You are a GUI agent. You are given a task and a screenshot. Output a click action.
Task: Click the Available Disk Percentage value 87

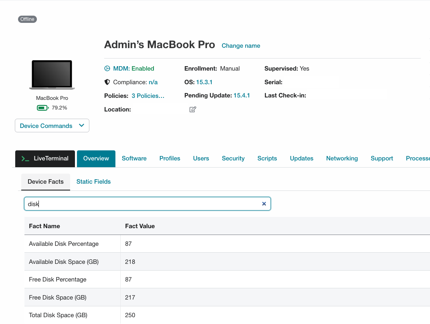click(128, 244)
